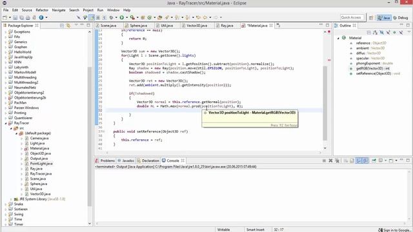Collapse the RayTracer project
The height and width of the screenshot is (232, 413).
point(6,123)
